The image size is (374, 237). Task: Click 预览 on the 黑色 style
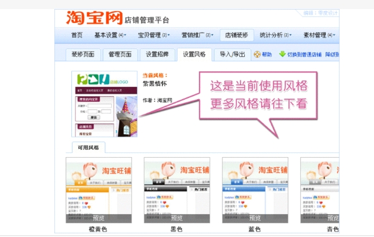coord(177,218)
